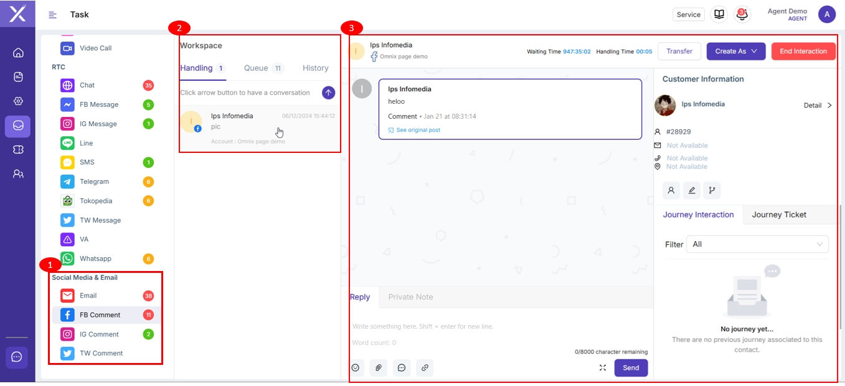Open the ticket sidebar icon
This screenshot has width=845, height=386.
[x=18, y=150]
